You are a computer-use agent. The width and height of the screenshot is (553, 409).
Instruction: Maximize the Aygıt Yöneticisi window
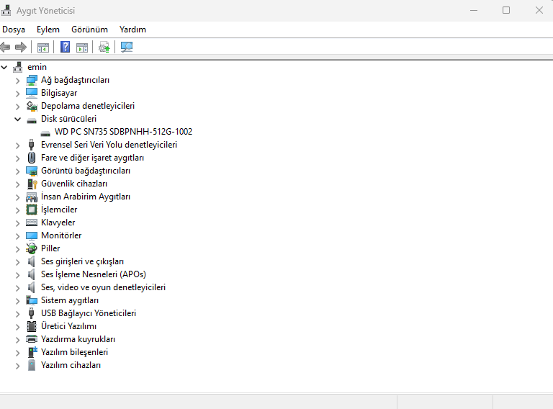[x=506, y=10]
